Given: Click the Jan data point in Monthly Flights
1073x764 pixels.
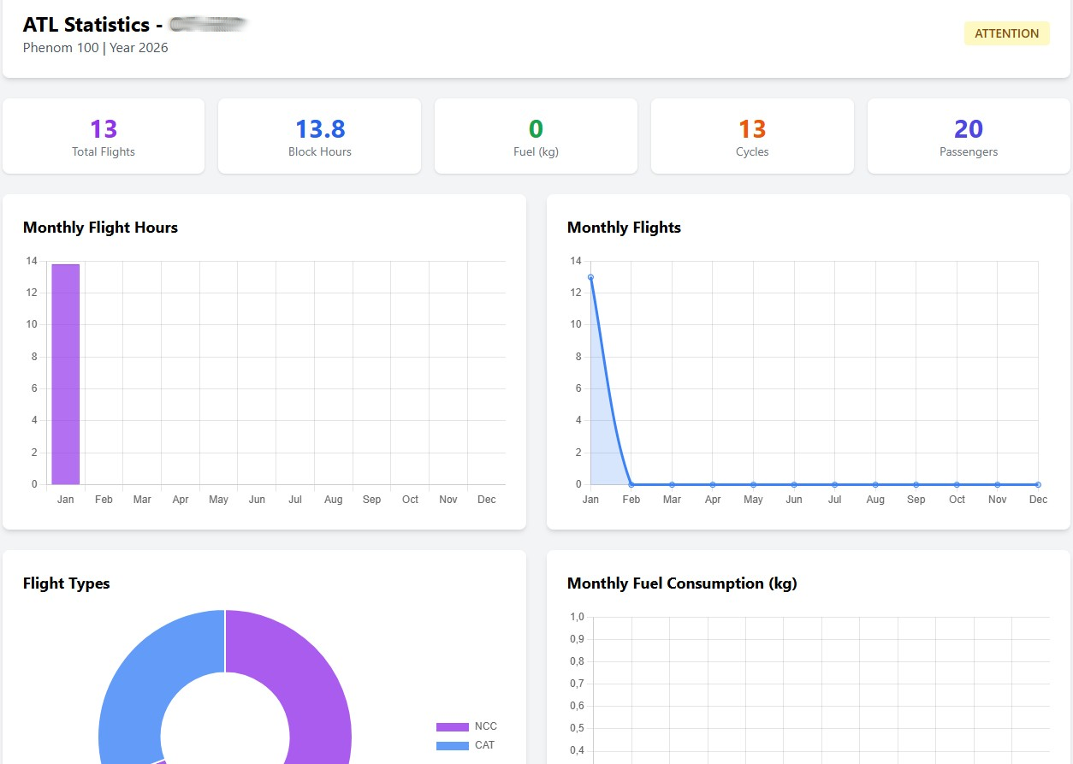Looking at the screenshot, I should click(x=590, y=277).
